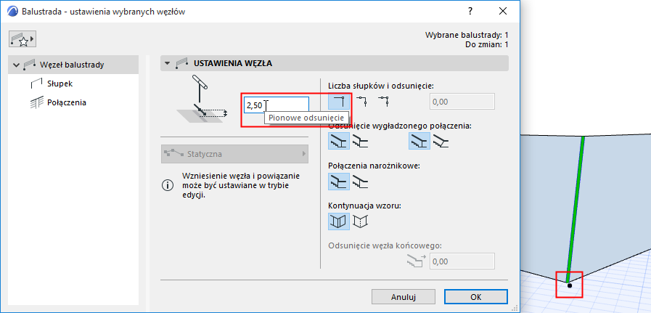This screenshot has height=313, width=651.
Task: Click the black node point on the railing
Action: pos(570,285)
